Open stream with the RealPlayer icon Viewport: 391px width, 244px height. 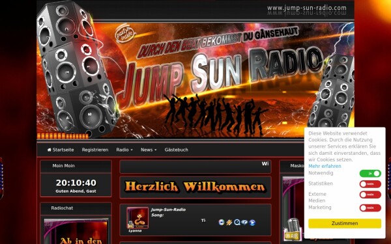click(244, 222)
